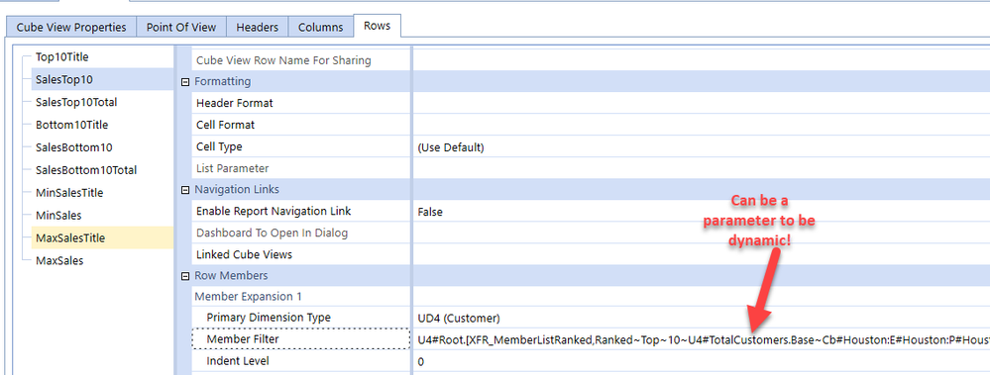Open Primary Dimension Type UD4 (Customer) value

(x=701, y=318)
